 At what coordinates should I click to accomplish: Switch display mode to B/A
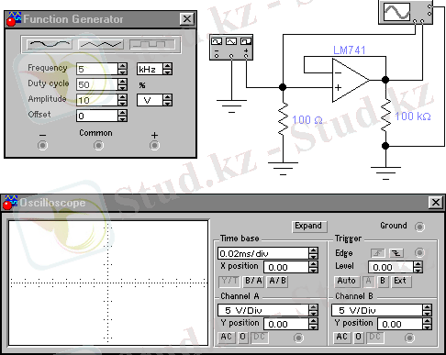[x=253, y=281]
